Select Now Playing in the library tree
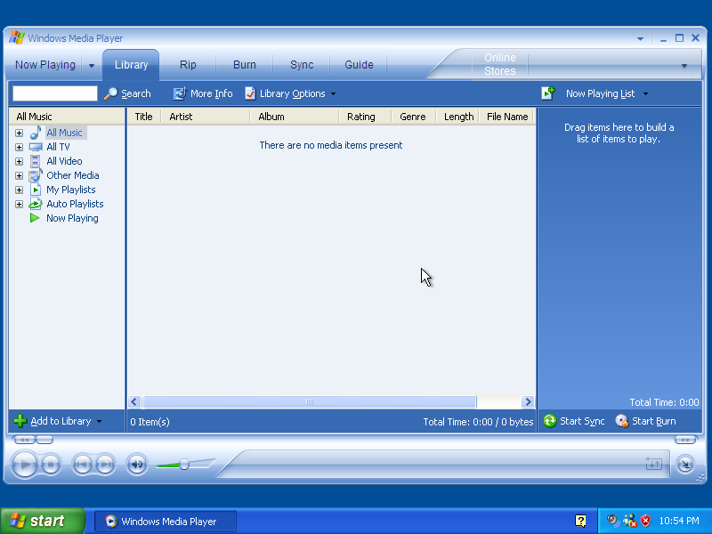 [x=72, y=218]
